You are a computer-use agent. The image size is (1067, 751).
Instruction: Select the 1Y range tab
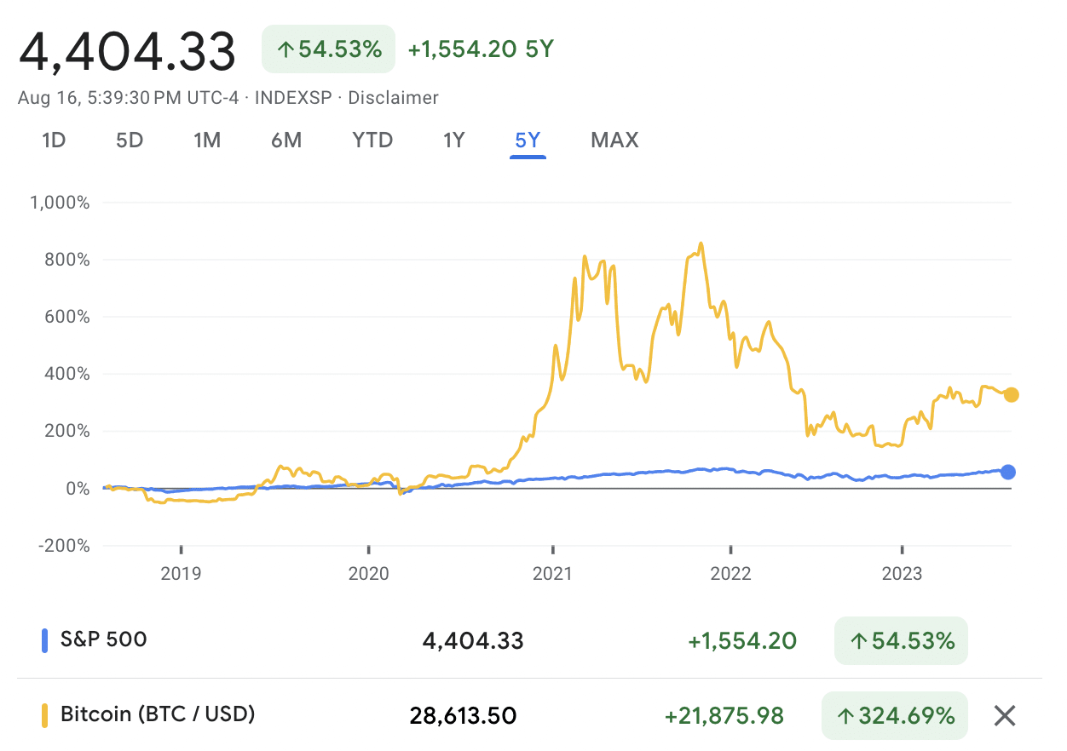(453, 140)
